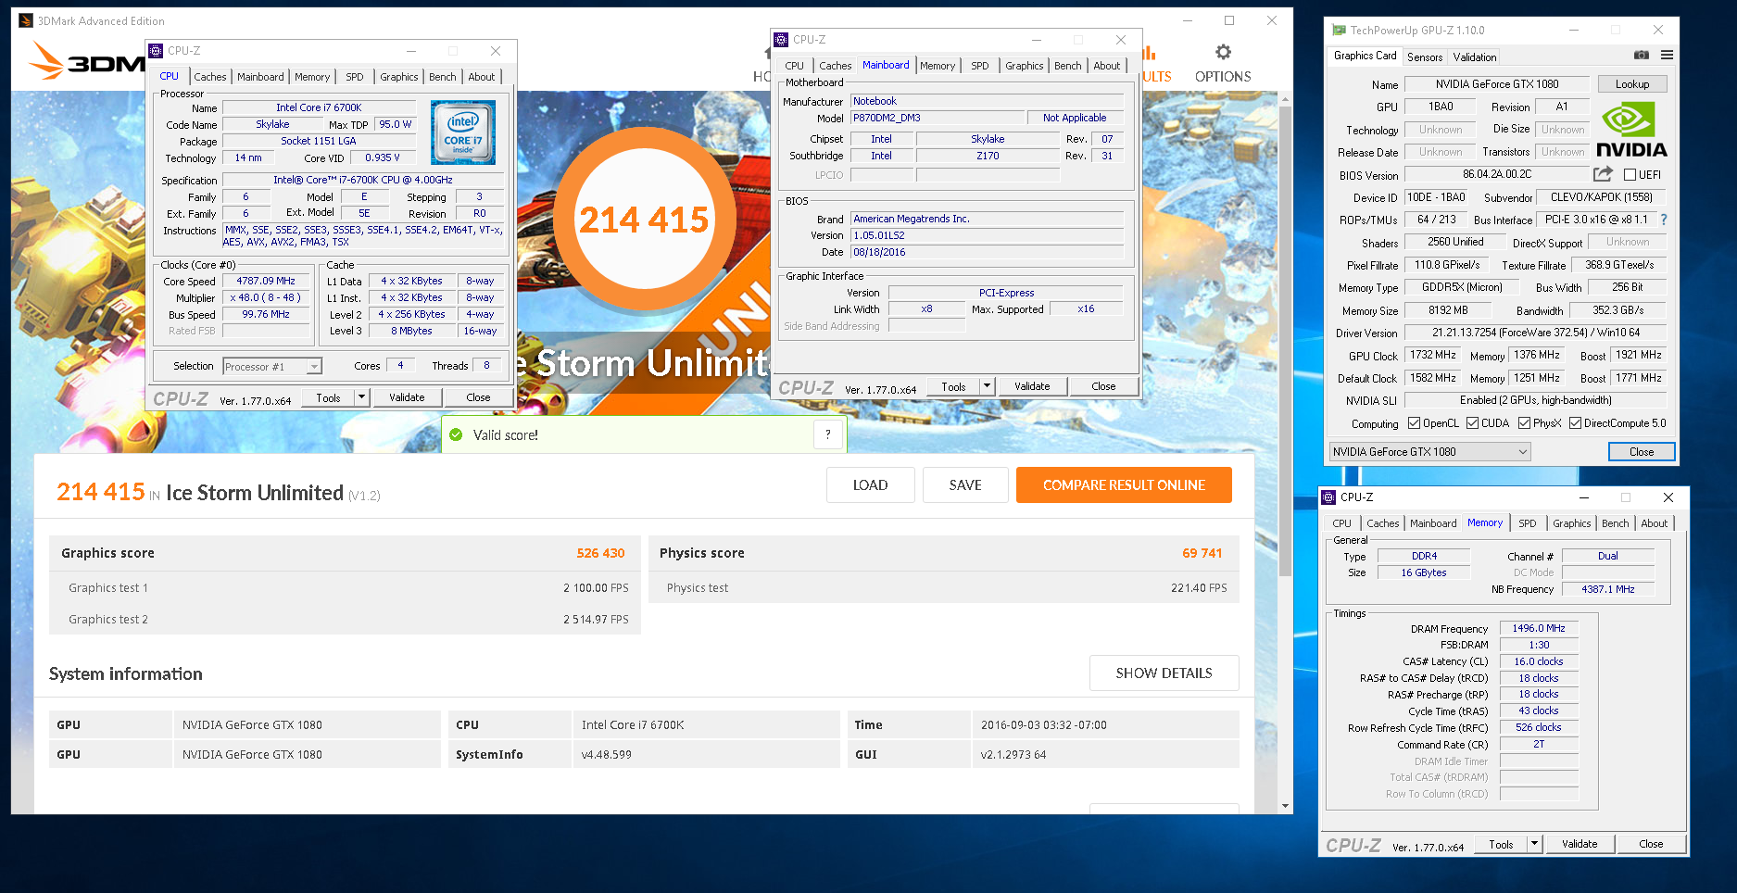
Task: Expand Tools arrow in Memory CPU-Z window
Action: pyautogui.click(x=1534, y=844)
